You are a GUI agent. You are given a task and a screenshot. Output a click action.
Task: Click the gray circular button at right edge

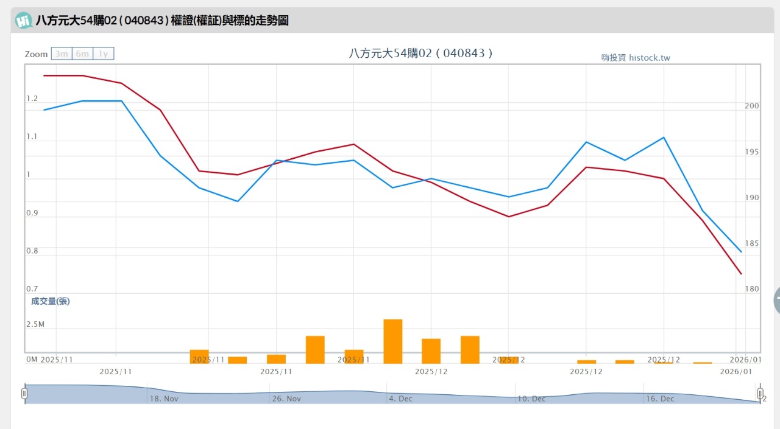pyautogui.click(x=776, y=301)
